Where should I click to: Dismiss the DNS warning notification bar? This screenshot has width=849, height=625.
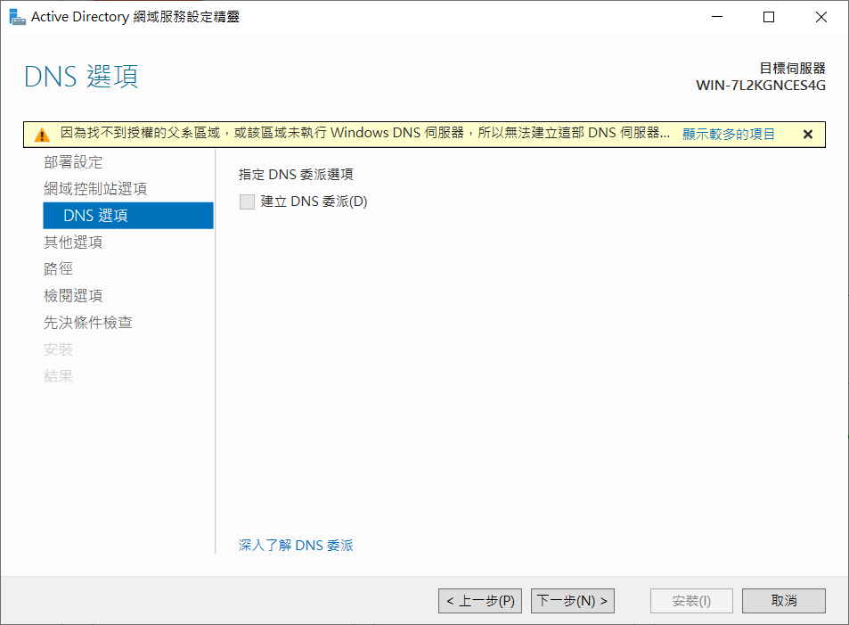pos(808,135)
